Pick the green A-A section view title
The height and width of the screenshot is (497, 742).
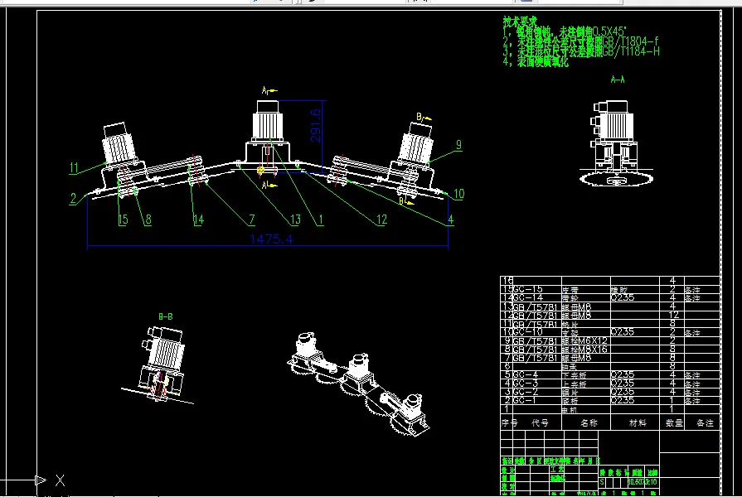point(617,80)
